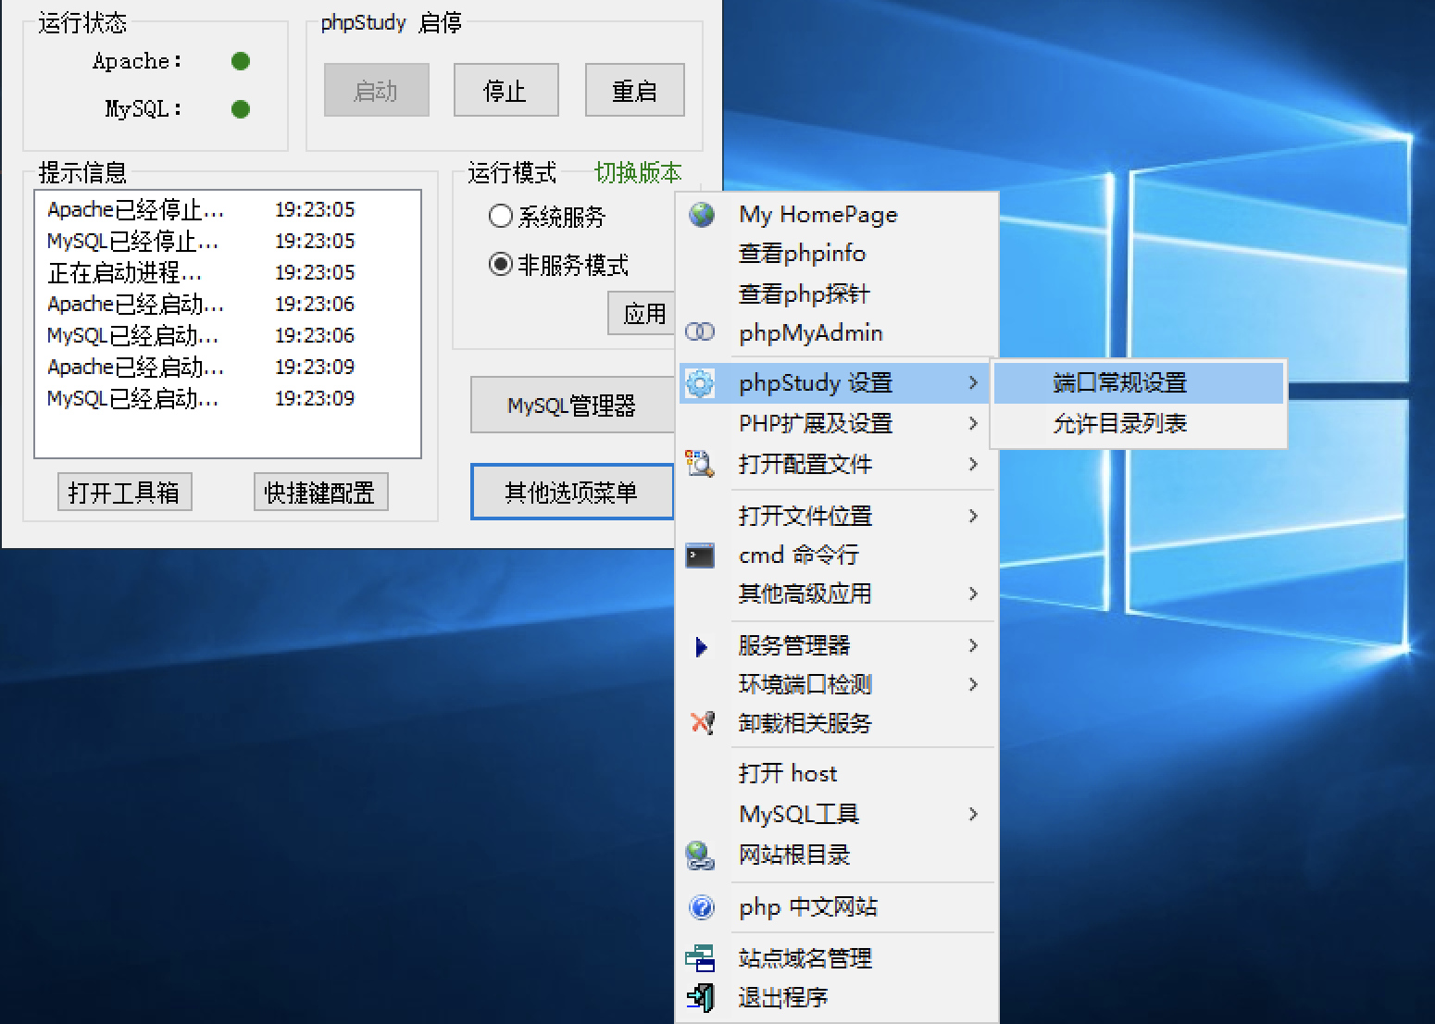Expand the 打开文件位置 submenu arrow
This screenshot has width=1435, height=1024.
click(x=973, y=516)
